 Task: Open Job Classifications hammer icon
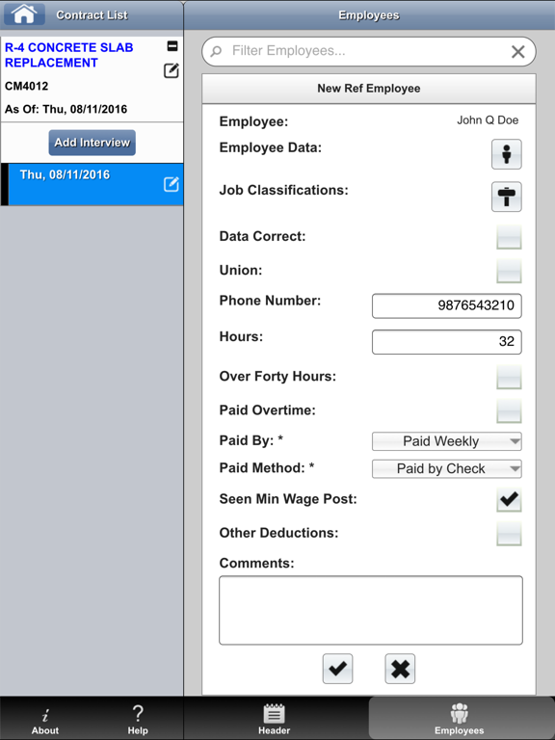click(507, 197)
